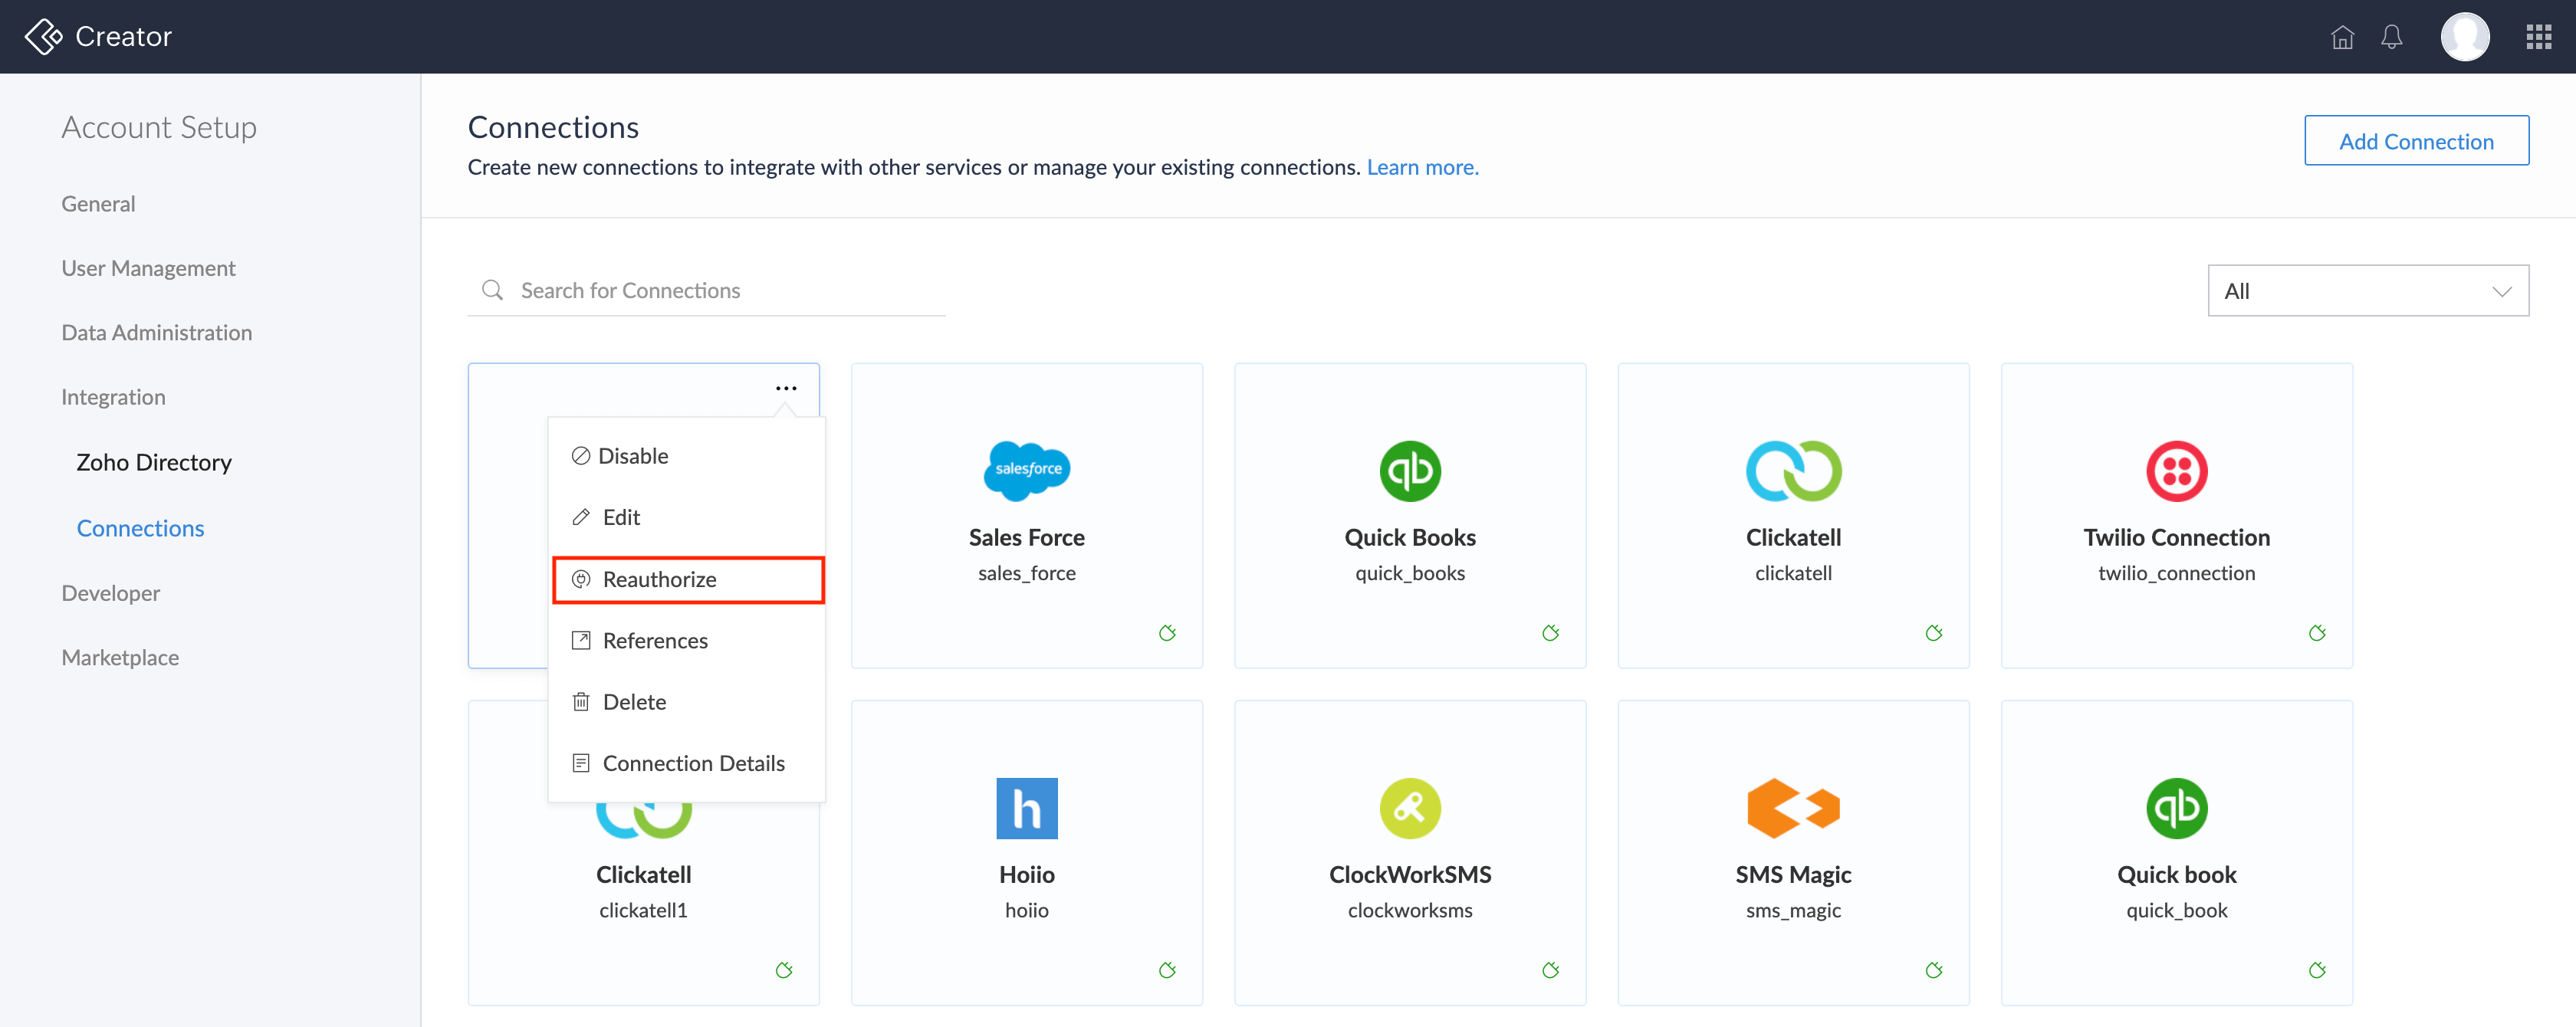
Task: Click the clockworksms link name
Action: tap(1410, 911)
